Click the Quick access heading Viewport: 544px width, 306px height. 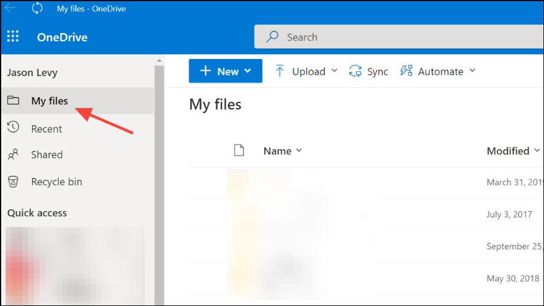37,213
